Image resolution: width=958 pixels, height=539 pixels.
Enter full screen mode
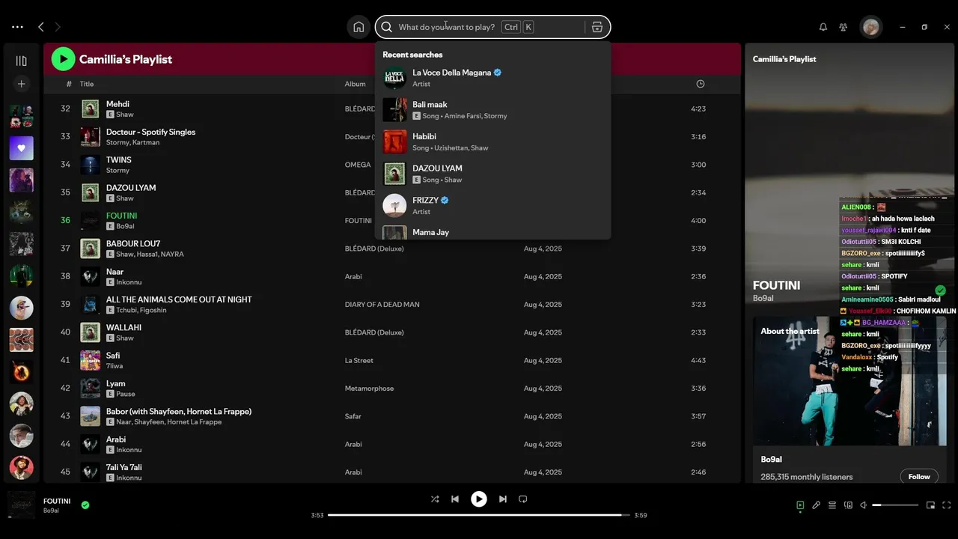tap(947, 505)
